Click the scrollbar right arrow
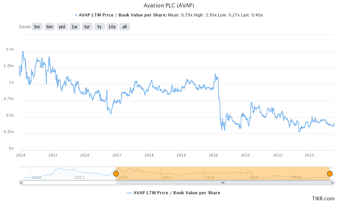 point(332,182)
